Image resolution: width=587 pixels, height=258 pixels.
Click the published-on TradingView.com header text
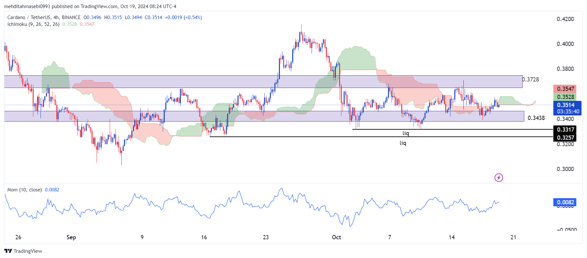click(90, 6)
